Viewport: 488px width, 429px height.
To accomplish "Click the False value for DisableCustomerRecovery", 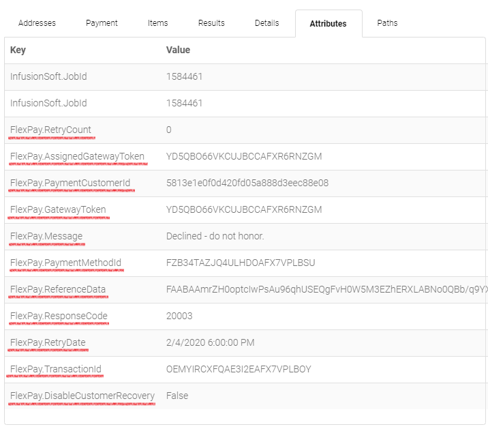I will pyautogui.click(x=177, y=396).
